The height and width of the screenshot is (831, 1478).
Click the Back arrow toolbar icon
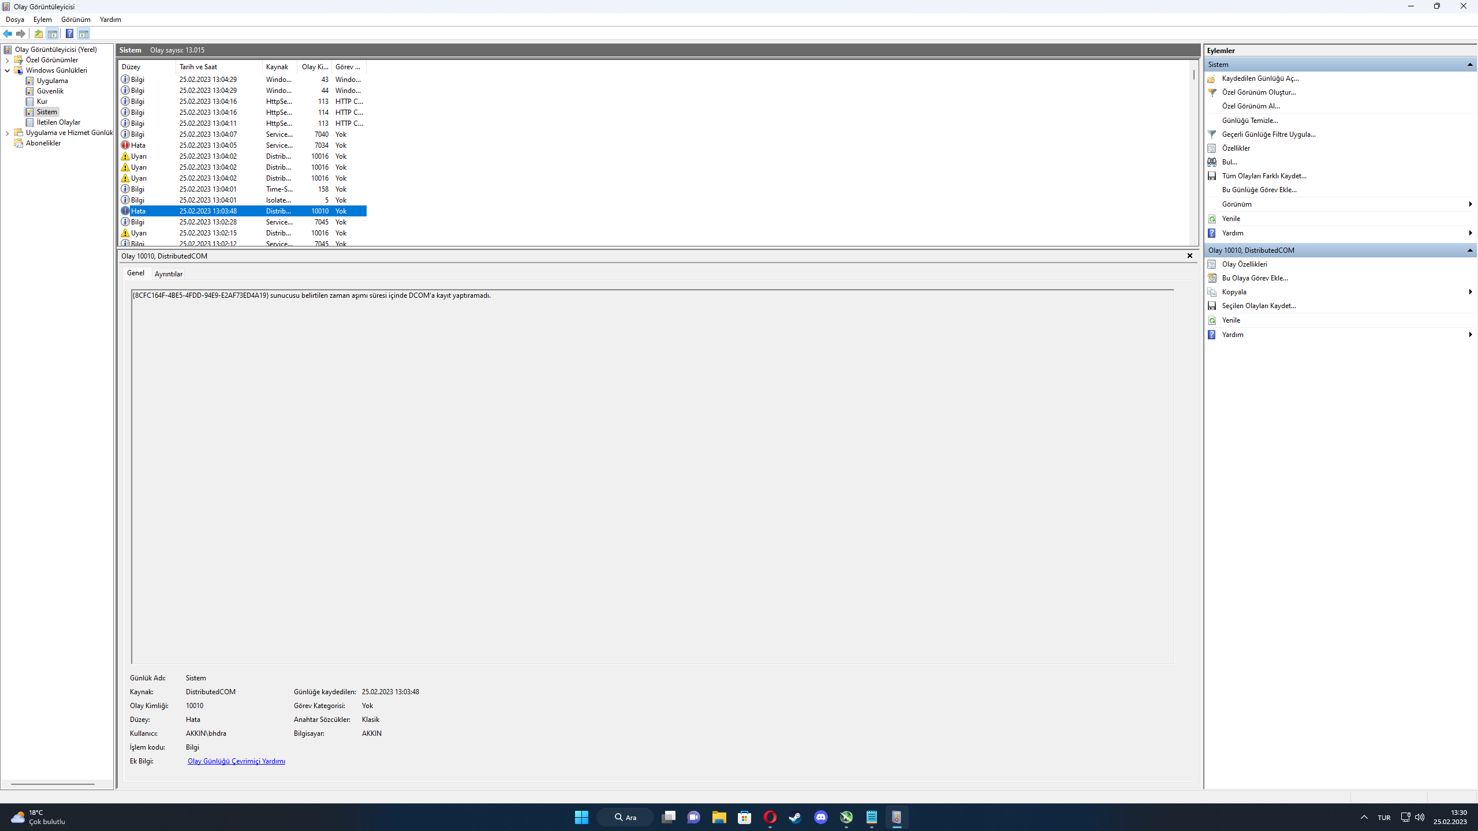coord(8,33)
